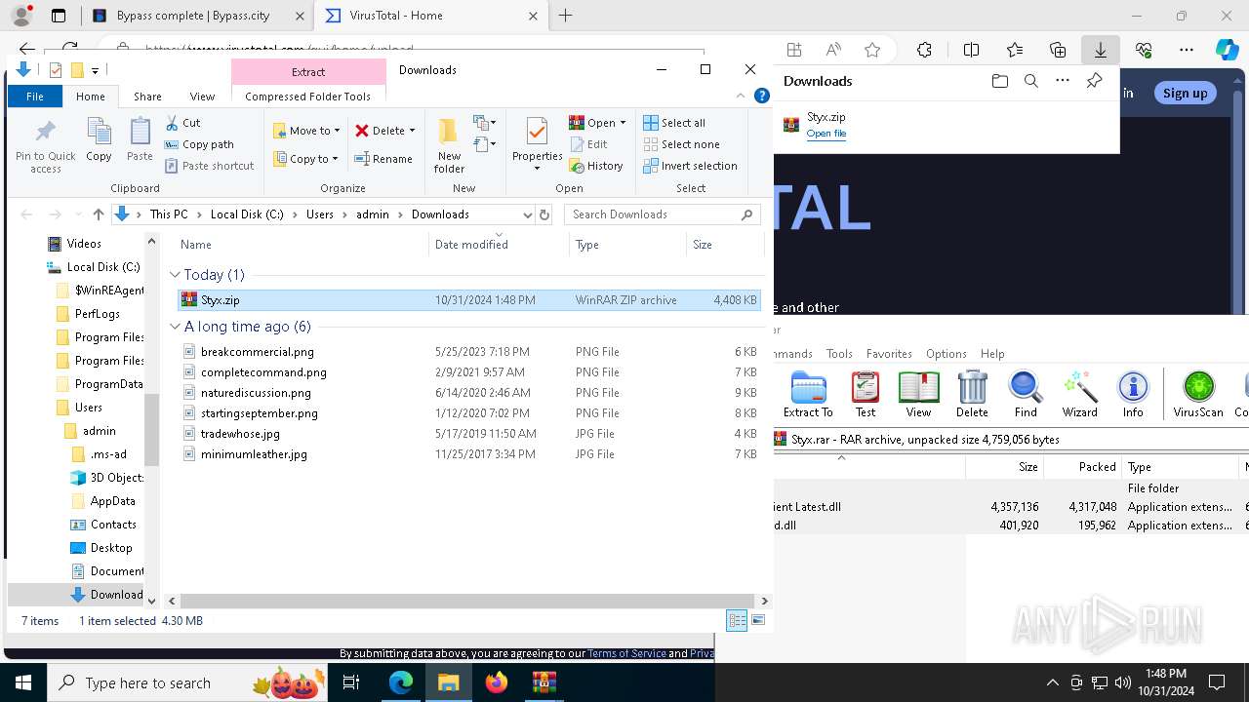Select completecommand.png file

click(468, 372)
